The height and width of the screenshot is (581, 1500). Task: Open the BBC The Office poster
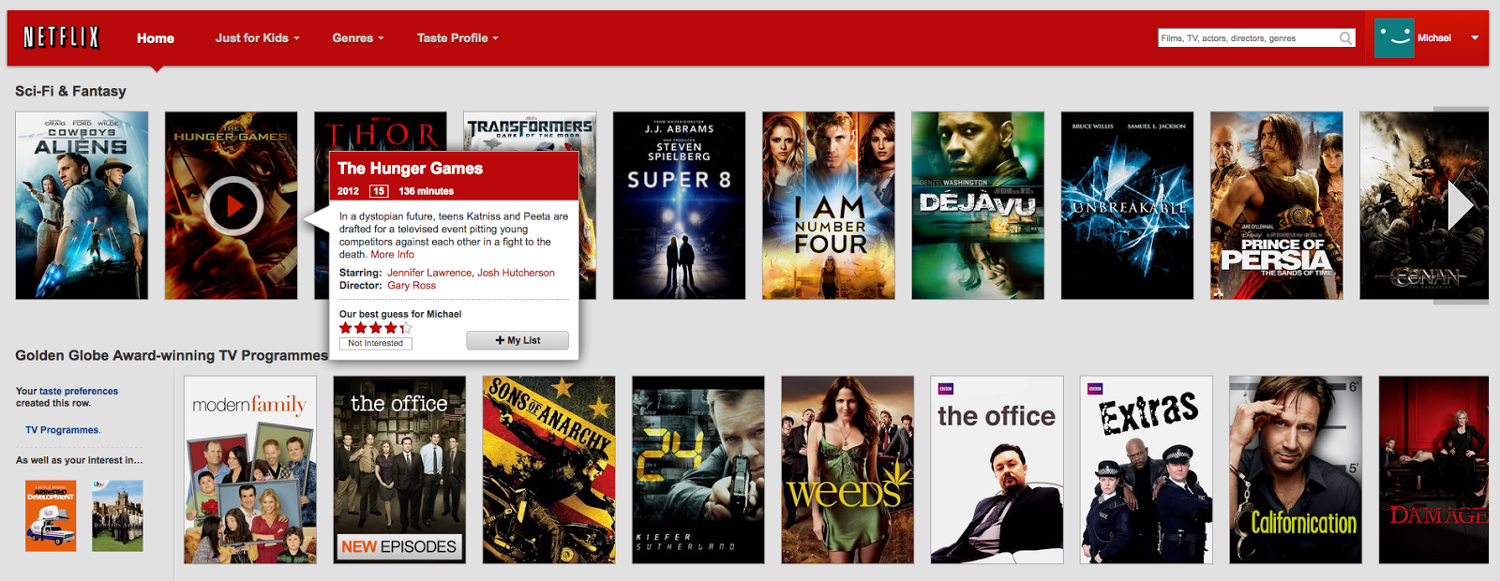(997, 469)
